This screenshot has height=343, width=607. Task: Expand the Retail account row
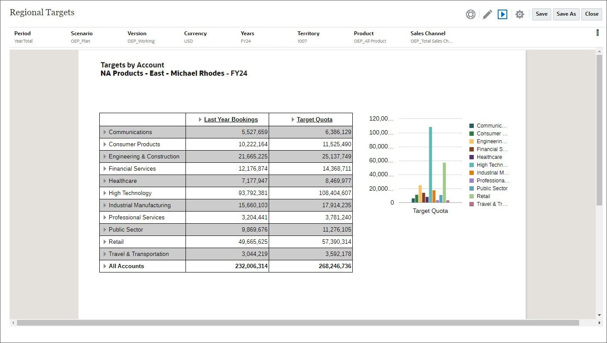coord(105,242)
